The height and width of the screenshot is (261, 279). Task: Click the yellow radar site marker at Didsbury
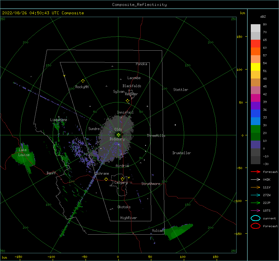(x=118, y=135)
